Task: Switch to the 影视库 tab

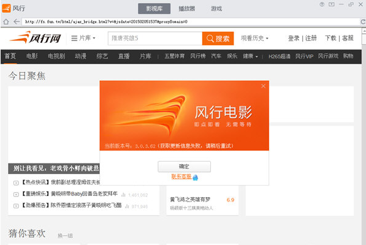Action: (154, 9)
